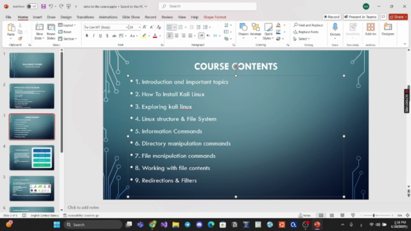Toggle Notes pane in status bar
The width and height of the screenshot is (411, 231).
coord(304,216)
